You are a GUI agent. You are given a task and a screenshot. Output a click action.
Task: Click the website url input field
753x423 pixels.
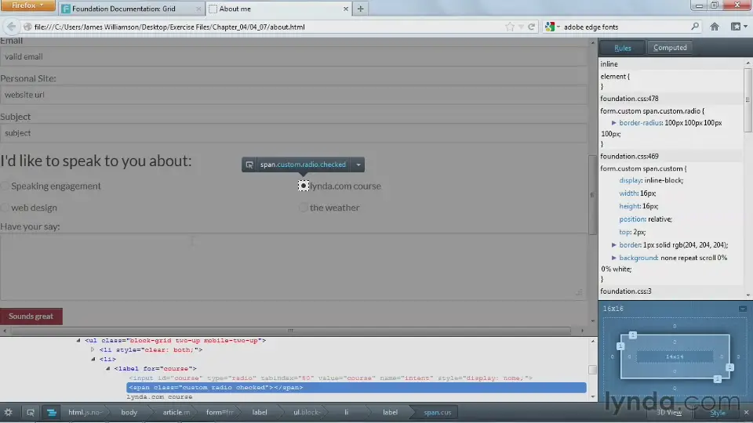pyautogui.click(x=293, y=95)
